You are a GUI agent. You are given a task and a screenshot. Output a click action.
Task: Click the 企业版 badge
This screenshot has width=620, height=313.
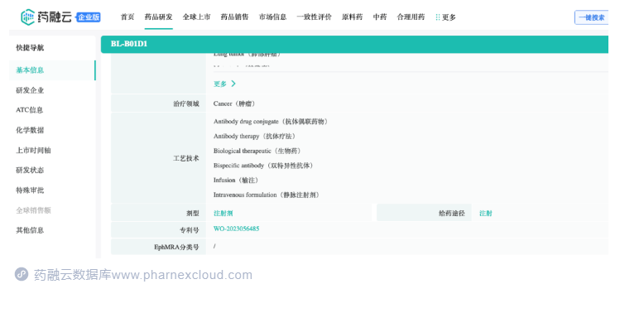(89, 17)
